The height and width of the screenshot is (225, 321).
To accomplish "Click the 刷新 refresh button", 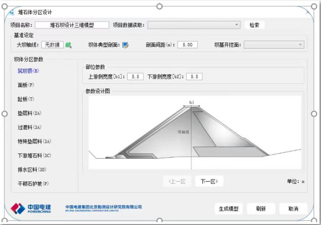I will coord(261,209).
